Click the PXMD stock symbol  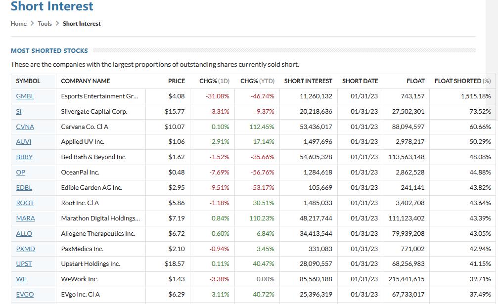pyautogui.click(x=25, y=249)
